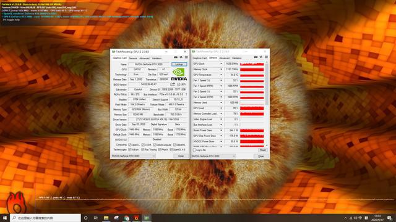Switch to Advanced tab in the left GPU-Z window
The width and height of the screenshot is (396, 222).
pyautogui.click(x=144, y=58)
